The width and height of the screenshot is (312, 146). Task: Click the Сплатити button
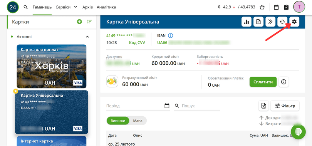(x=263, y=82)
